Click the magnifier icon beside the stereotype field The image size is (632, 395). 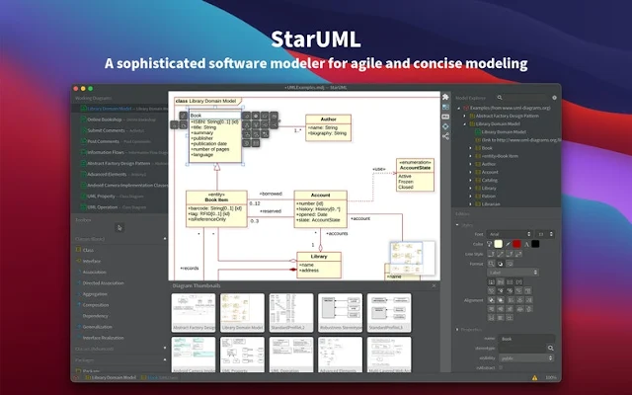pos(550,348)
